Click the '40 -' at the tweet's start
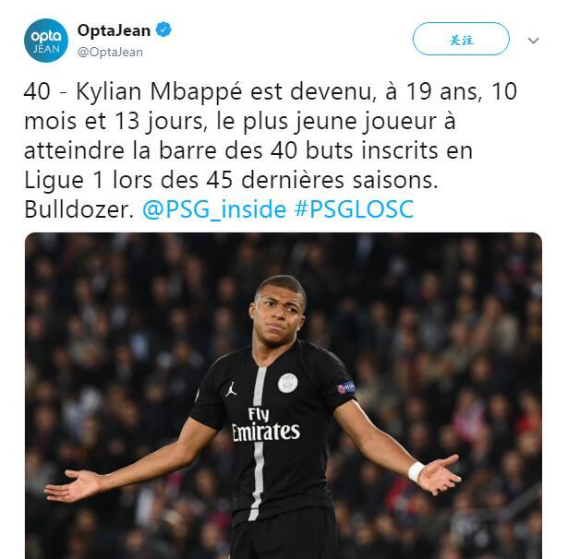567x559 pixels. pyautogui.click(x=45, y=91)
